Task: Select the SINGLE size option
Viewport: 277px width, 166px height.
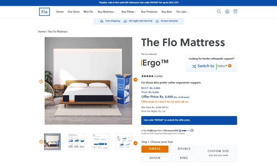Action: [155, 149]
